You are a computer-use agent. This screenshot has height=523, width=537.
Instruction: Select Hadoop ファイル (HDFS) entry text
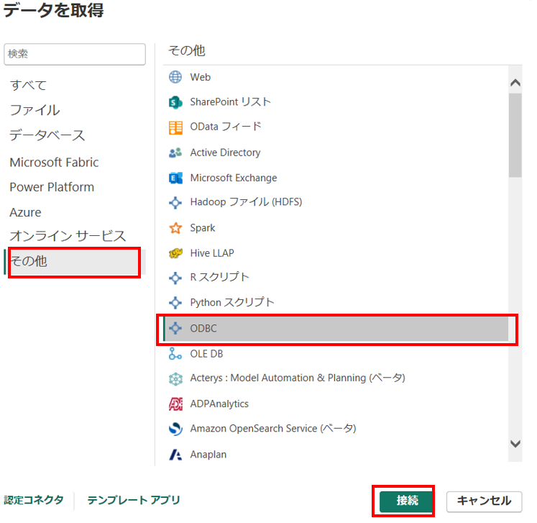tap(247, 202)
